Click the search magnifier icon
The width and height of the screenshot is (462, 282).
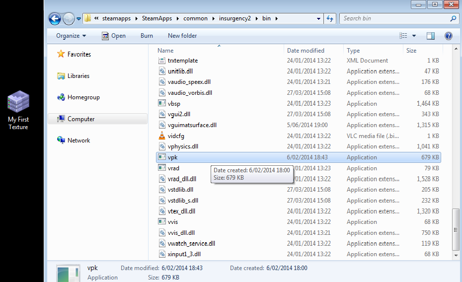(454, 18)
